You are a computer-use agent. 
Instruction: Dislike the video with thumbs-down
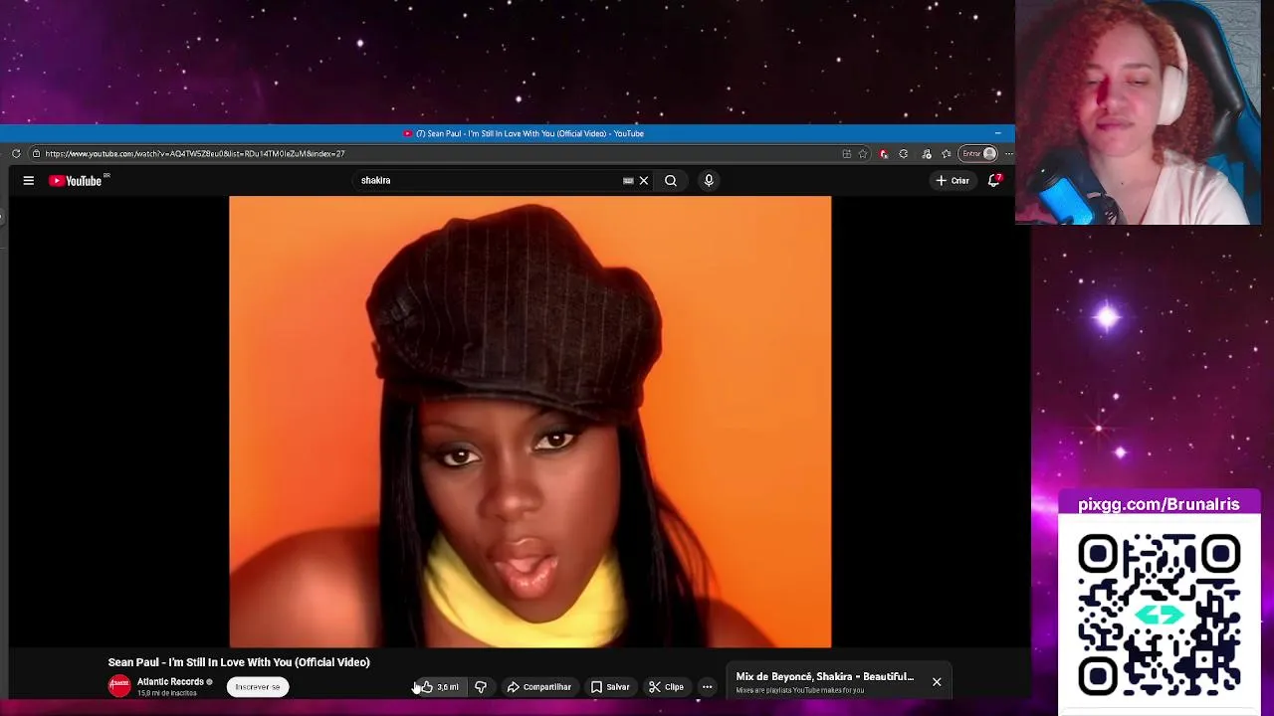point(481,686)
